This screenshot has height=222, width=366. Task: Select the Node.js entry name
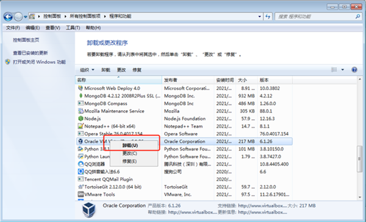click(x=93, y=119)
